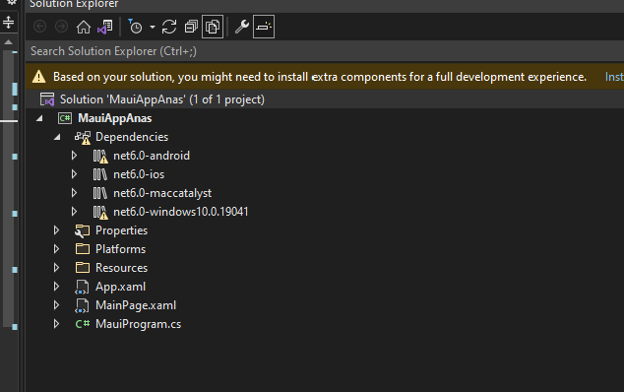Screen dimensions: 624x392
Task: Click the split-window icon on the editor scrollbar
Action: [x=8, y=22]
